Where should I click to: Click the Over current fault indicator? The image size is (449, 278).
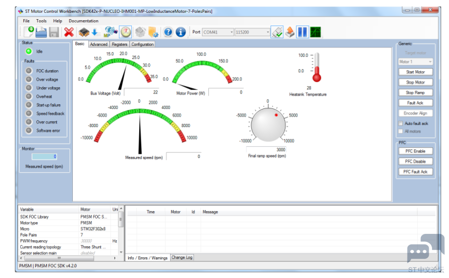click(29, 122)
